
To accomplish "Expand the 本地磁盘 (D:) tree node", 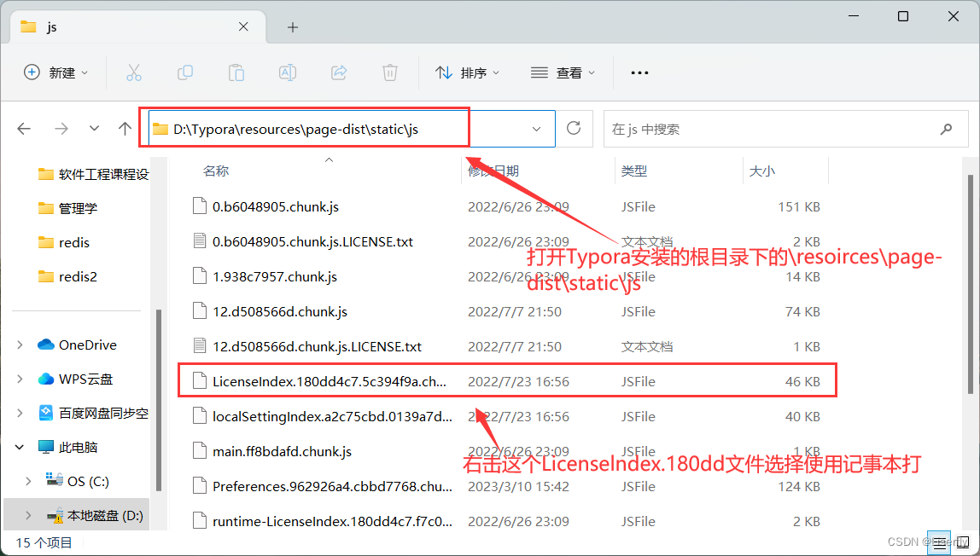I will click(28, 515).
